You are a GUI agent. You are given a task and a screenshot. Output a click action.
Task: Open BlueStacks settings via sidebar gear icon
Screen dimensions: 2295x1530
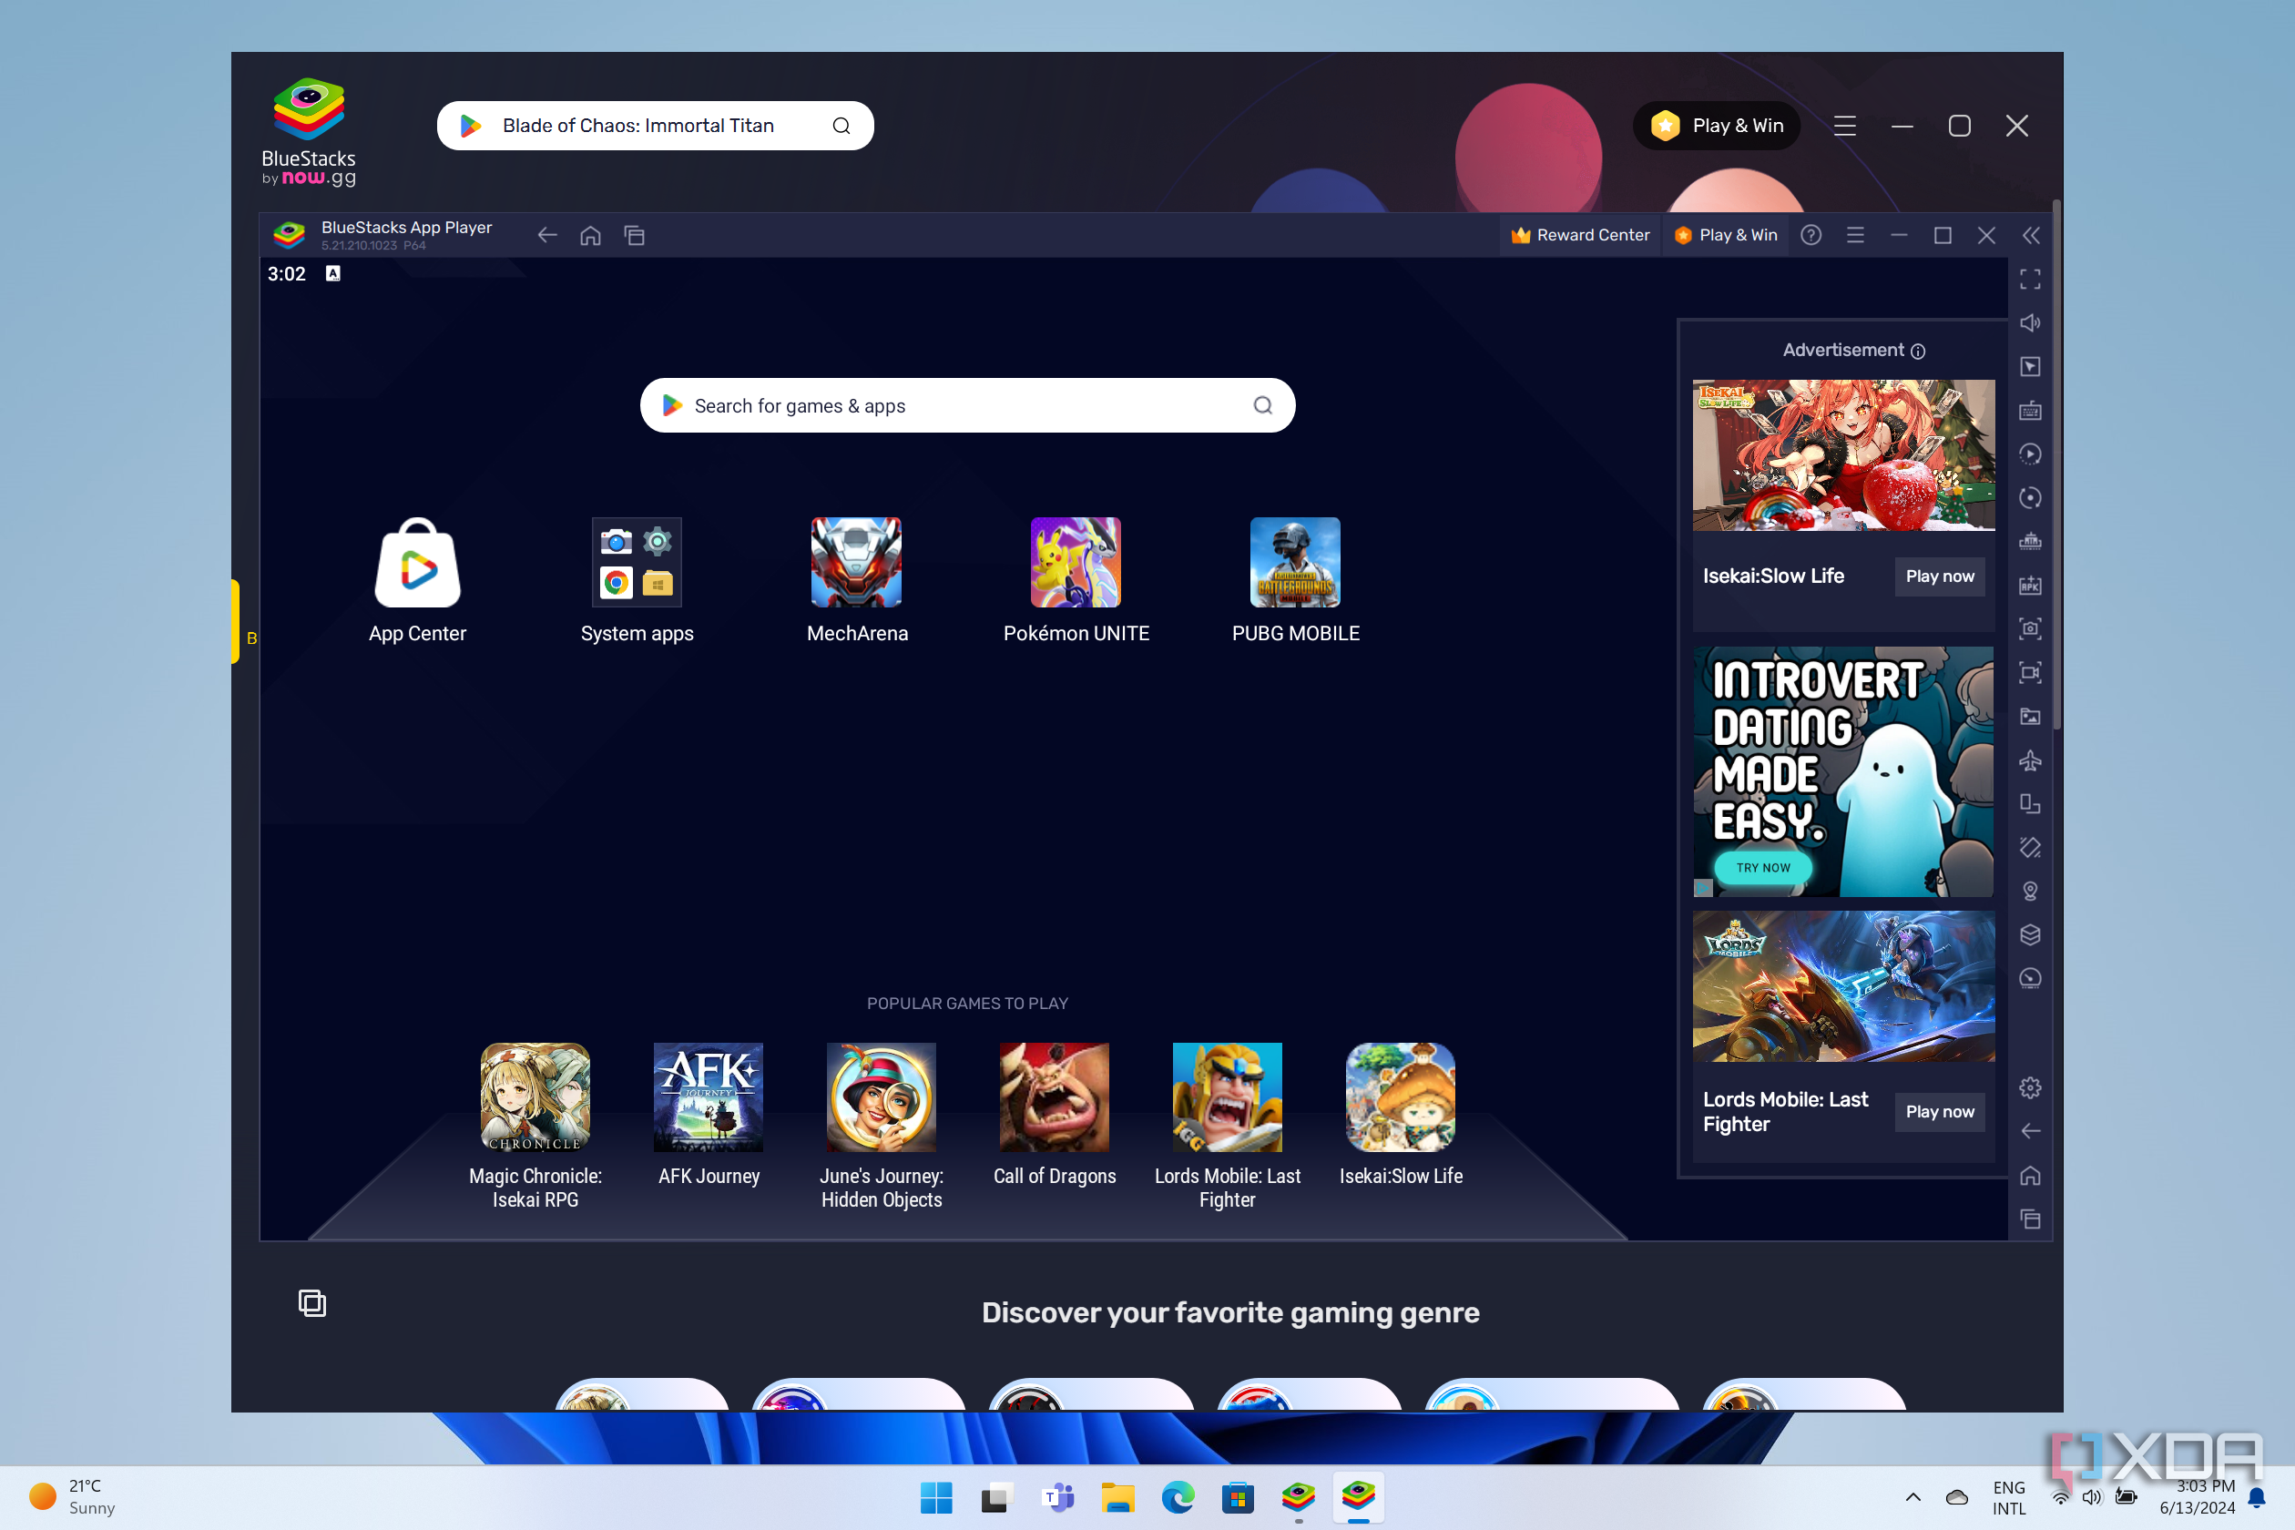[x=2031, y=1086]
